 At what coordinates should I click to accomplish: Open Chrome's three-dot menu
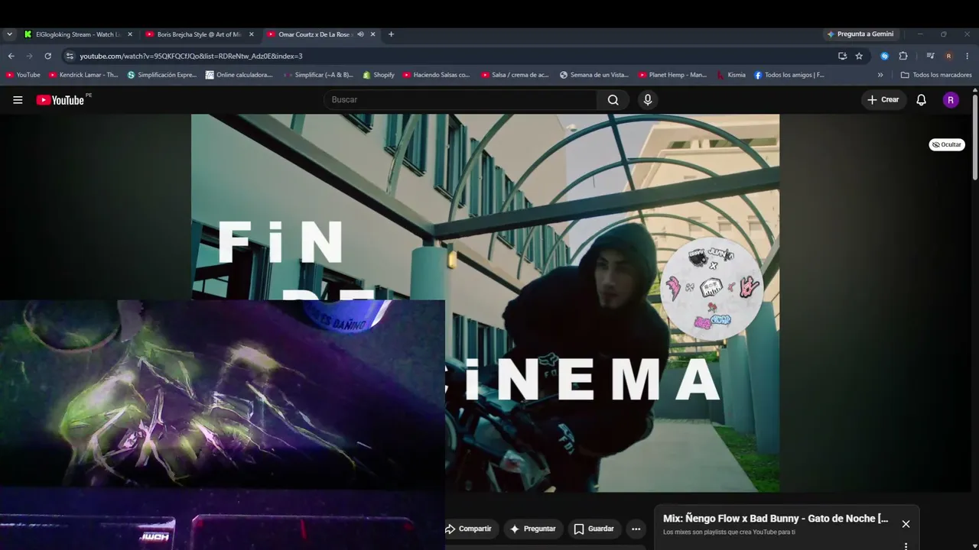pyautogui.click(x=967, y=56)
